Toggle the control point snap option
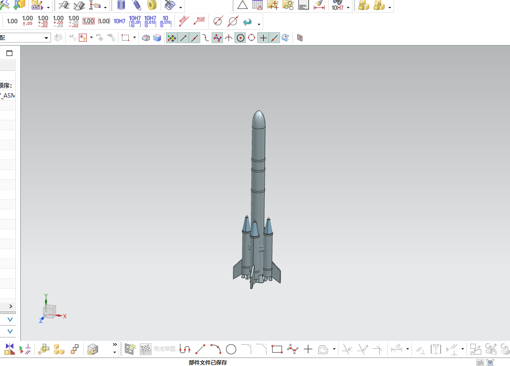The width and height of the screenshot is (510, 366). click(x=217, y=38)
